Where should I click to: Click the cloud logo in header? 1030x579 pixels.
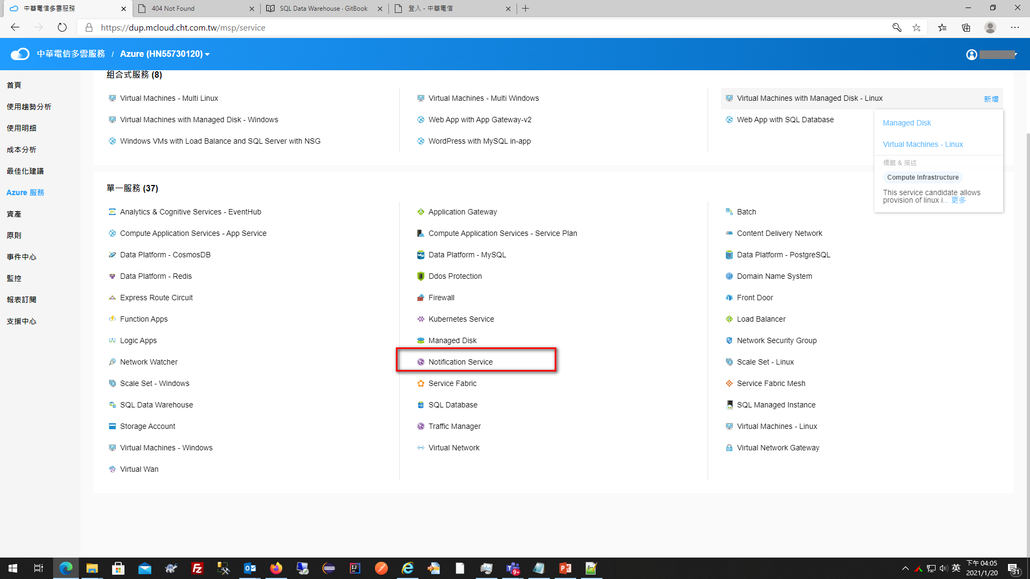20,54
